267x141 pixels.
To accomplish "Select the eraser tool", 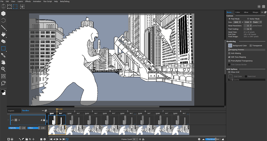I will click(x=3, y=41).
